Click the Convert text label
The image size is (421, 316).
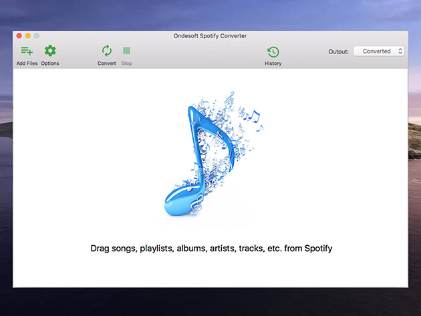pyautogui.click(x=107, y=63)
